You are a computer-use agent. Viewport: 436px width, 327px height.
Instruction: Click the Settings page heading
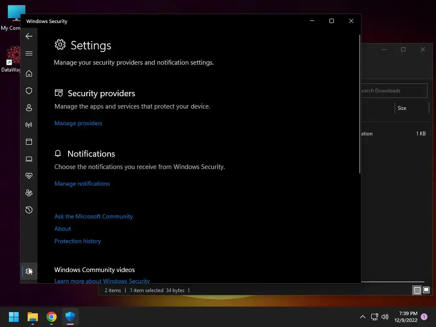coord(91,45)
